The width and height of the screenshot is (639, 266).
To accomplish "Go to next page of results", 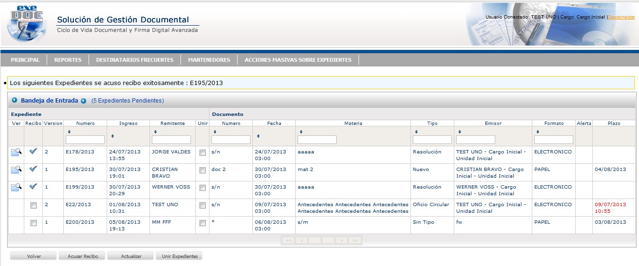I will [x=342, y=241].
